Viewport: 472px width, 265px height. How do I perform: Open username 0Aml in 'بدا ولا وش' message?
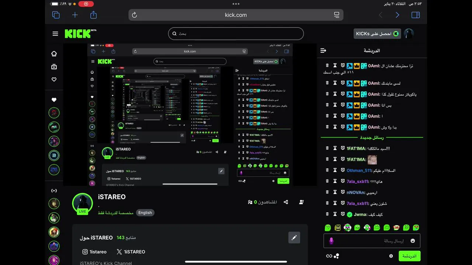(374, 127)
